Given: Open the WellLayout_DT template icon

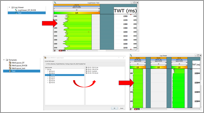Looking at the screenshot, I should (10, 63).
